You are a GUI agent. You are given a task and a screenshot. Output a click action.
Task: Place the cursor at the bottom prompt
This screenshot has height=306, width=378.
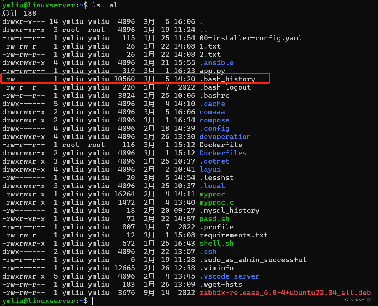[93, 301]
